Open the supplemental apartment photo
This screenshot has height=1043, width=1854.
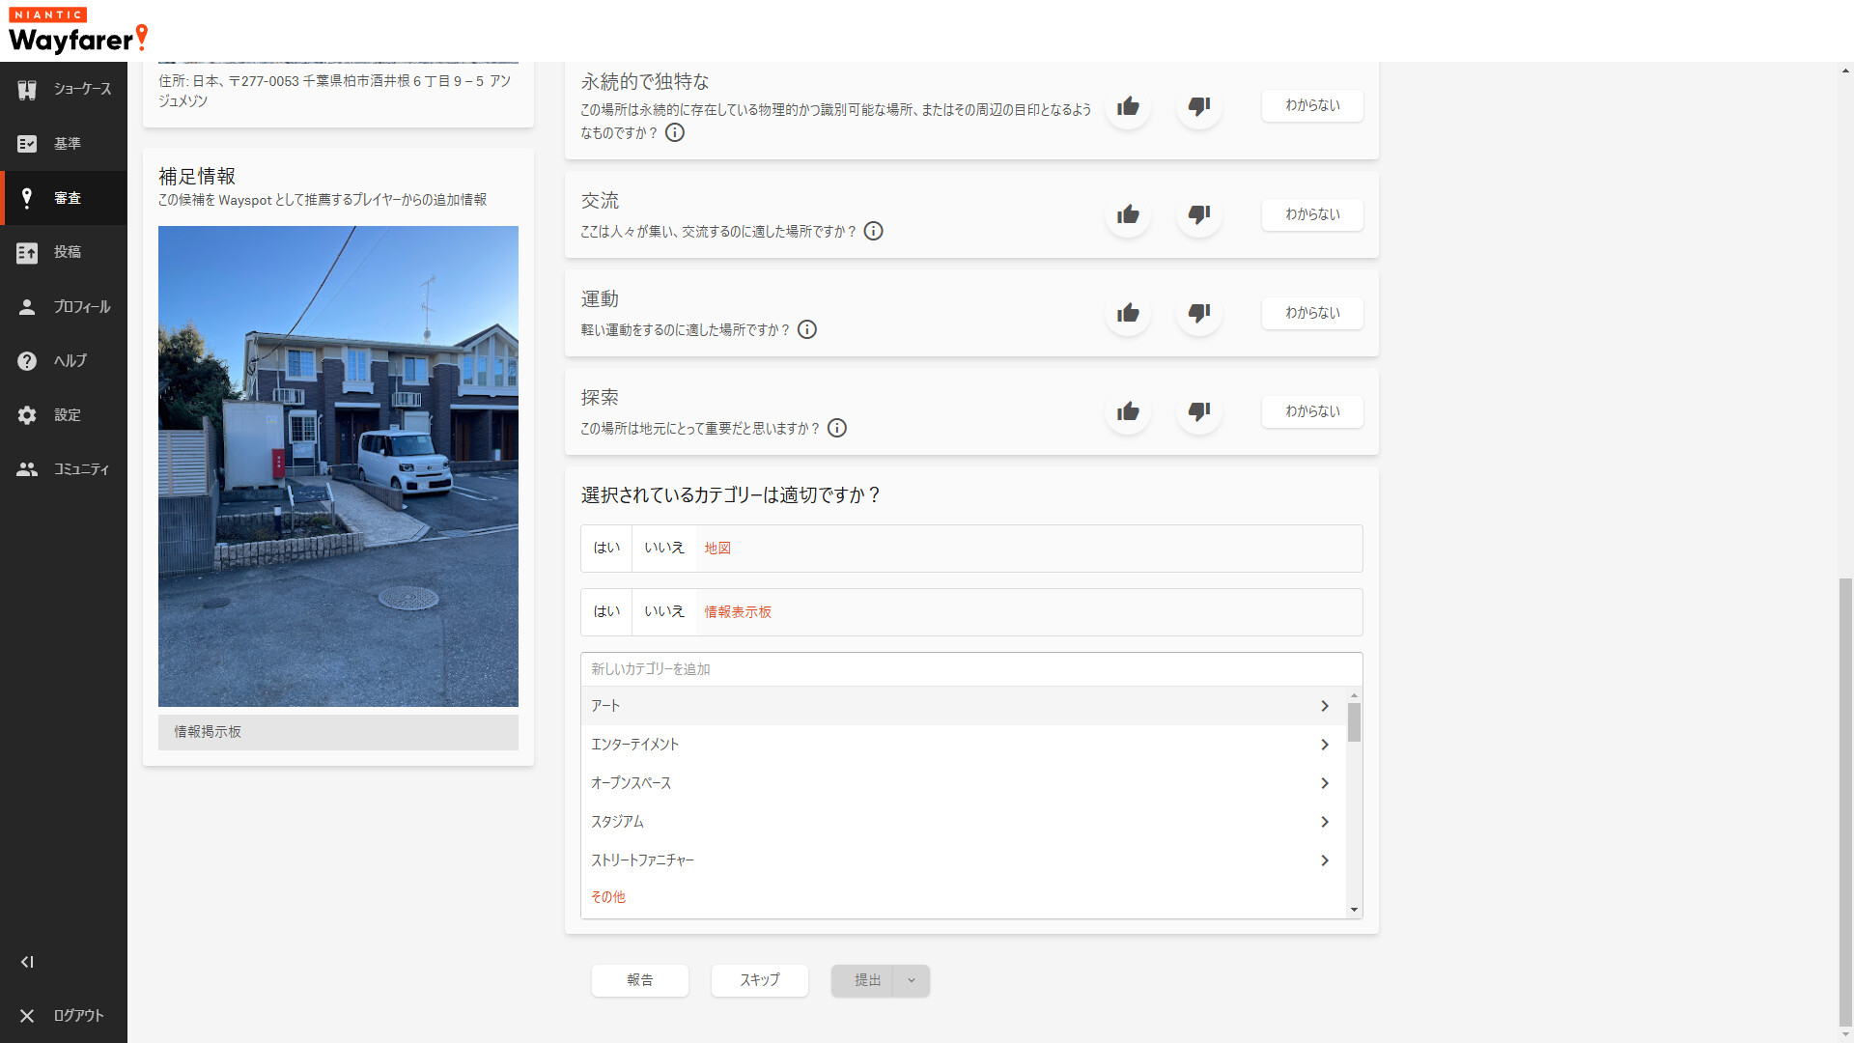tap(338, 466)
